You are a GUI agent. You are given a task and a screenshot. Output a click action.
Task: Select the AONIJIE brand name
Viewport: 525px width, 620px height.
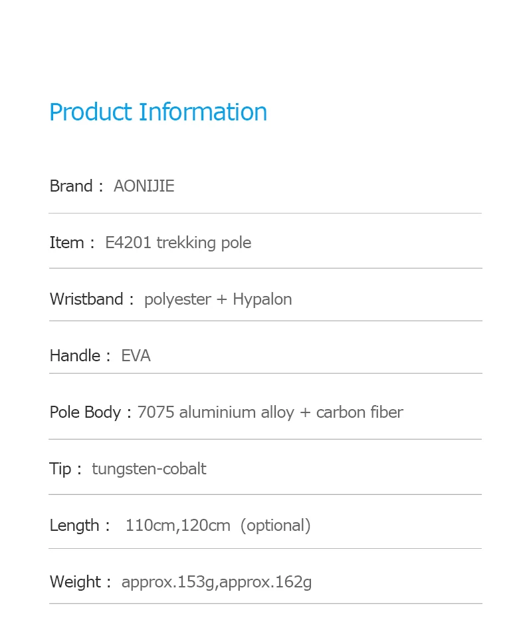[x=144, y=186]
